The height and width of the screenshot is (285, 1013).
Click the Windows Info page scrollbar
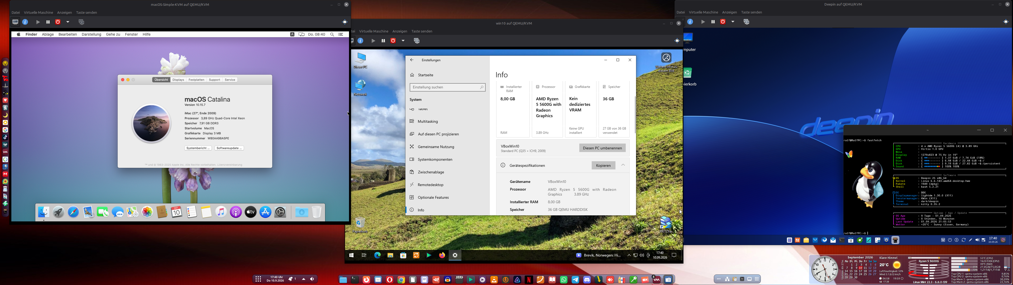(635, 114)
